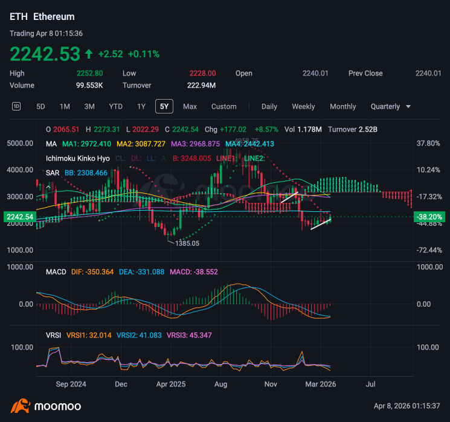Image resolution: width=450 pixels, height=422 pixels.
Task: Click the High value 2252.80
Action: click(x=89, y=73)
